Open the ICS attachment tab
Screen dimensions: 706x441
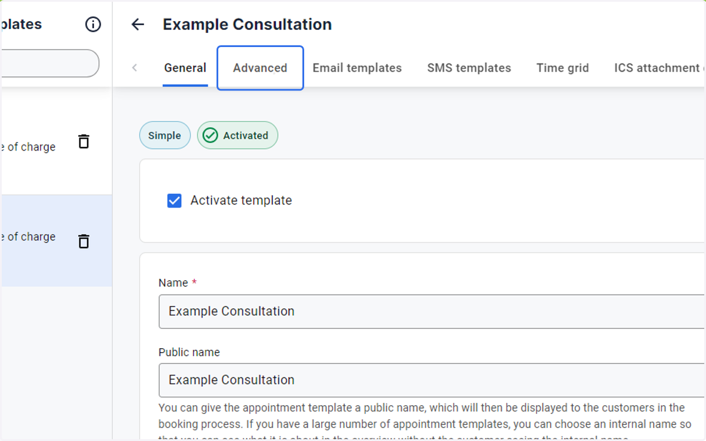659,68
